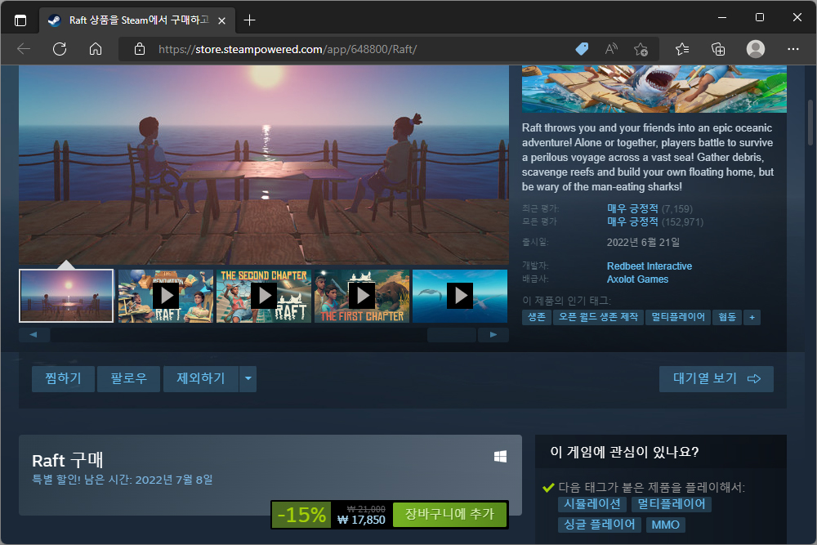
Task: Select the sunset screenshot thumbnail
Action: [66, 296]
